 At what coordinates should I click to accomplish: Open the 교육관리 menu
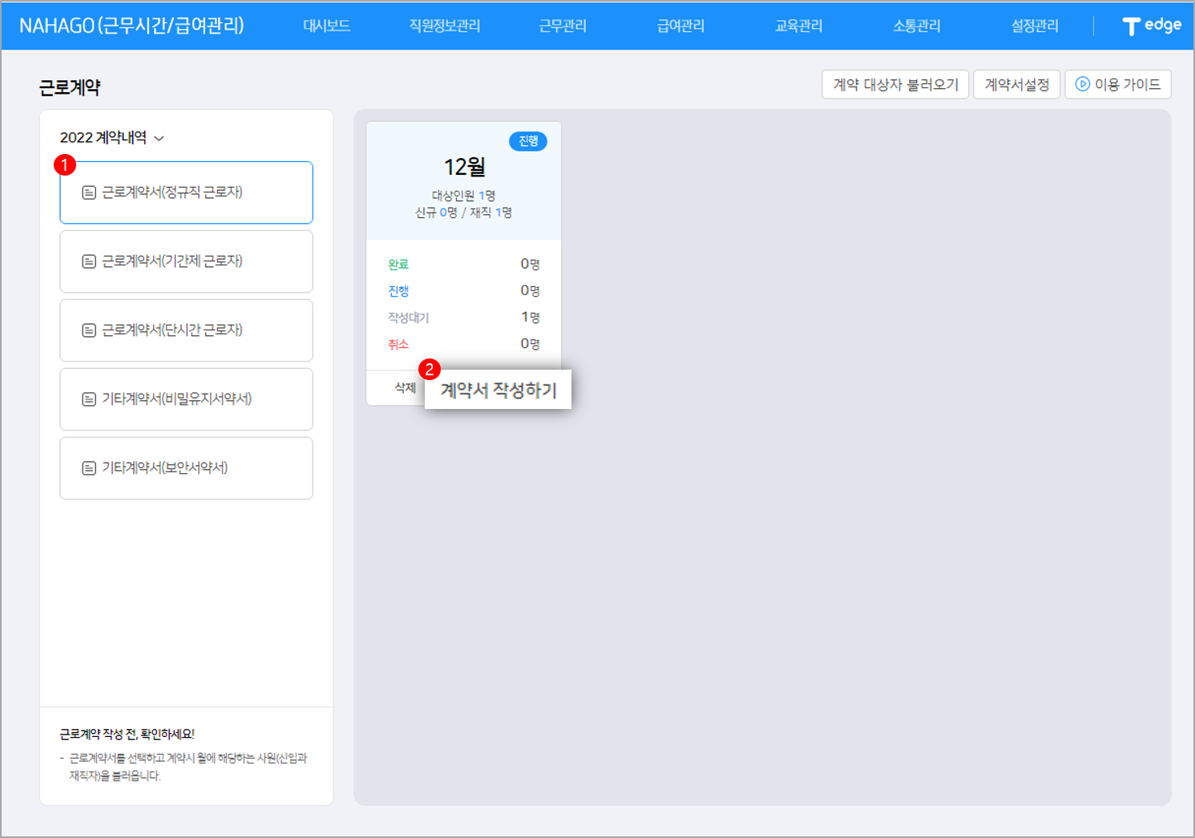click(799, 26)
